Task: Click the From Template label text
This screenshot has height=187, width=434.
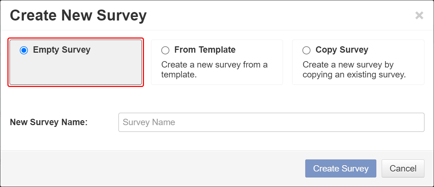Action: click(205, 50)
